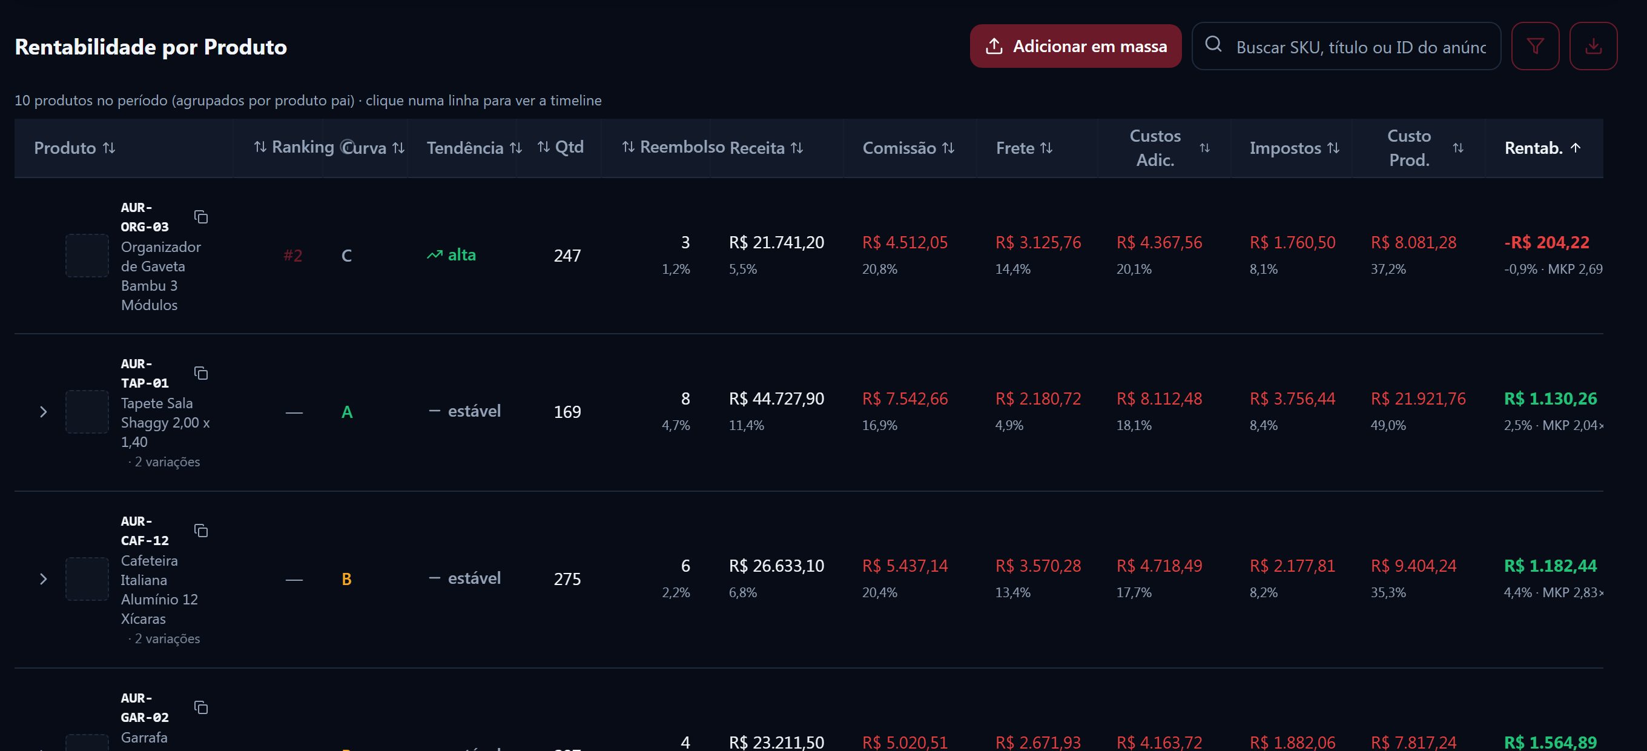
Task: Reverse the Rentab. column sort order
Action: (1543, 148)
